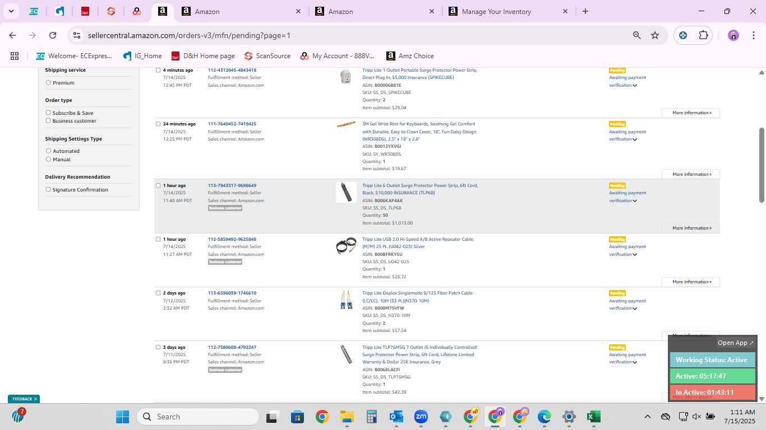The image size is (766, 430).
Task: Reload the Seller Central page
Action: click(53, 35)
